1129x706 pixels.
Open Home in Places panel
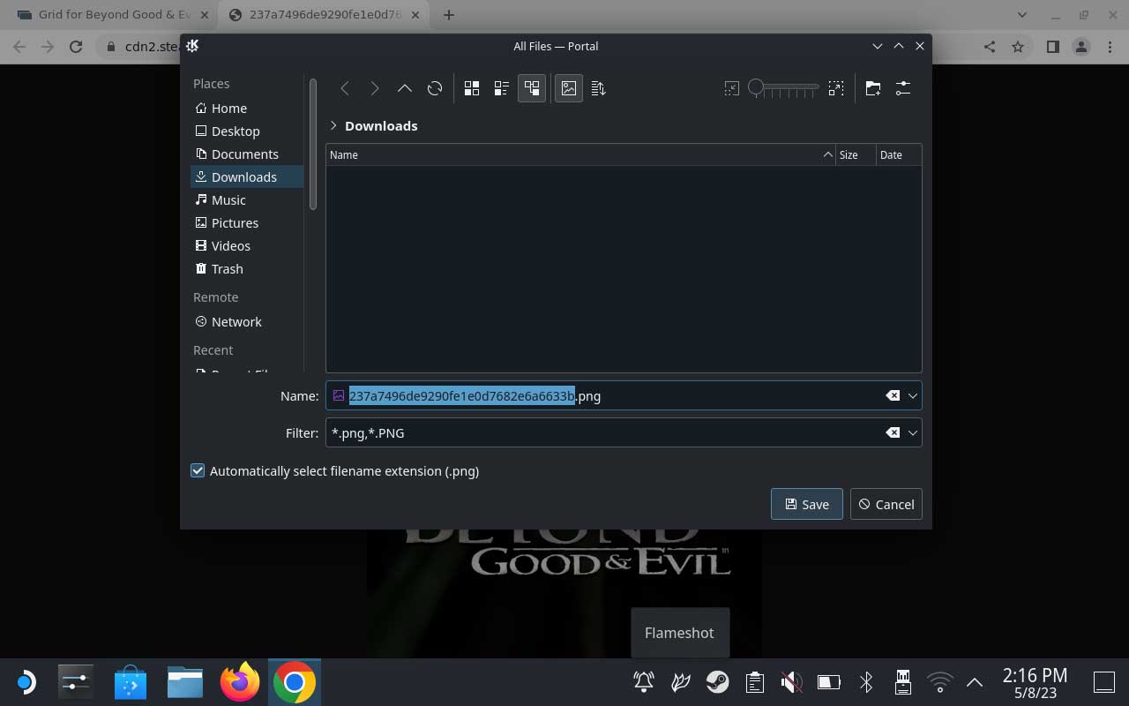[247, 108]
